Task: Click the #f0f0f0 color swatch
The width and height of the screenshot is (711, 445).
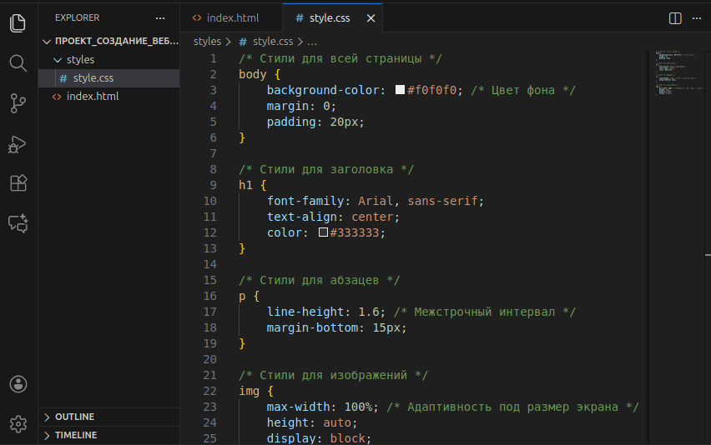Action: click(400, 90)
